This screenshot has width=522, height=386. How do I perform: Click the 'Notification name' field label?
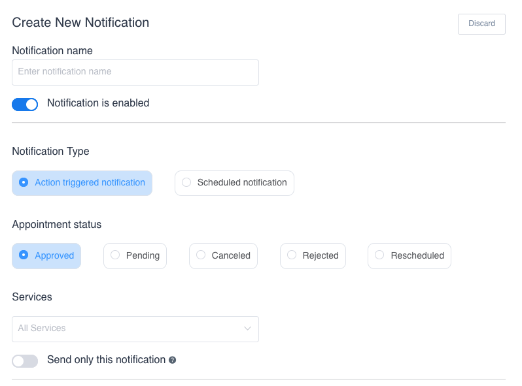point(52,51)
